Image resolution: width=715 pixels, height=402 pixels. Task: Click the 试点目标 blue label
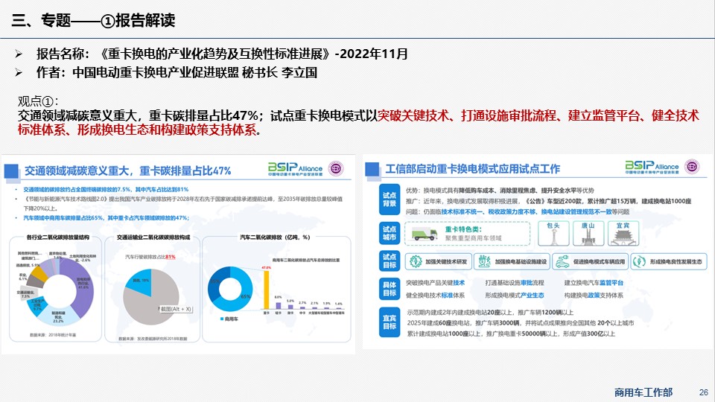pos(390,261)
